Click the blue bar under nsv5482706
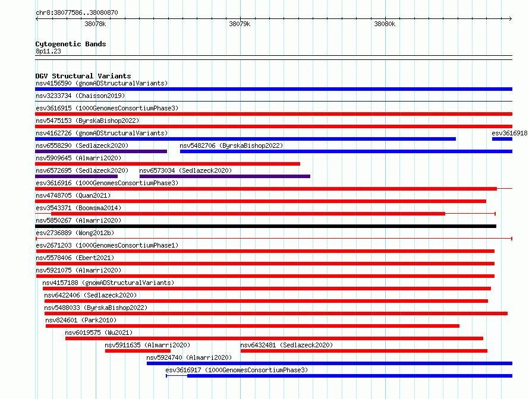 coord(346,151)
